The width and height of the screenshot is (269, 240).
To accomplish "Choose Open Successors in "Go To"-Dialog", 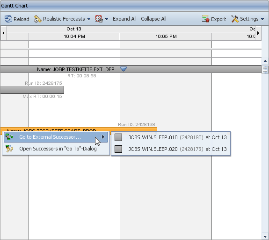I will 56,149.
